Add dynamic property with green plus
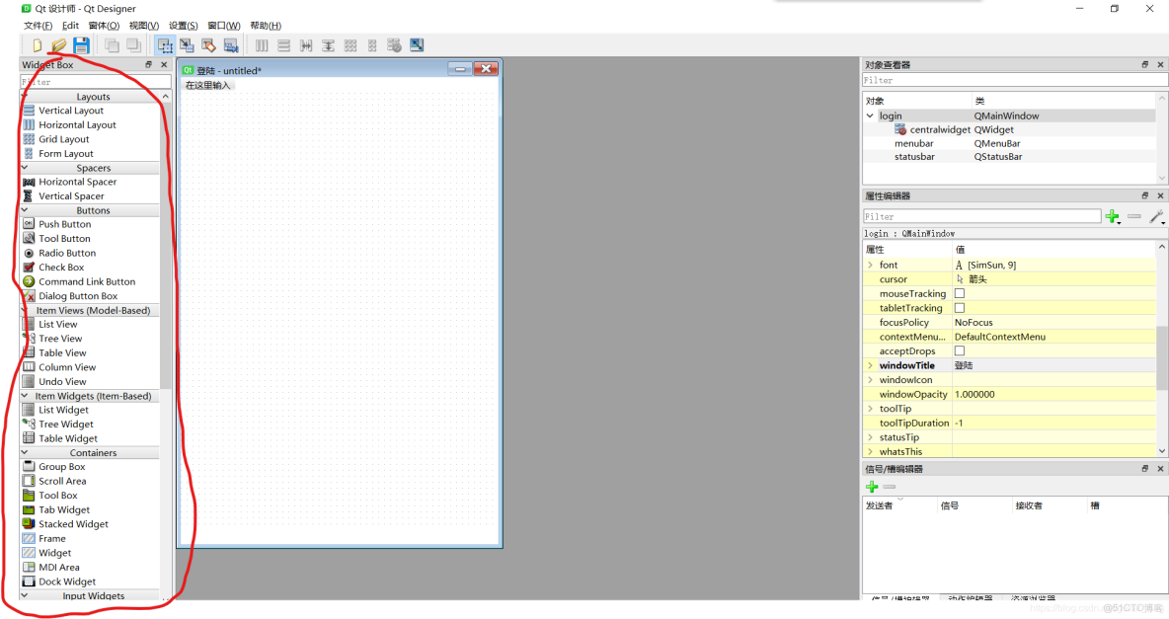Screen dimensions: 1169x619 click(1113, 216)
